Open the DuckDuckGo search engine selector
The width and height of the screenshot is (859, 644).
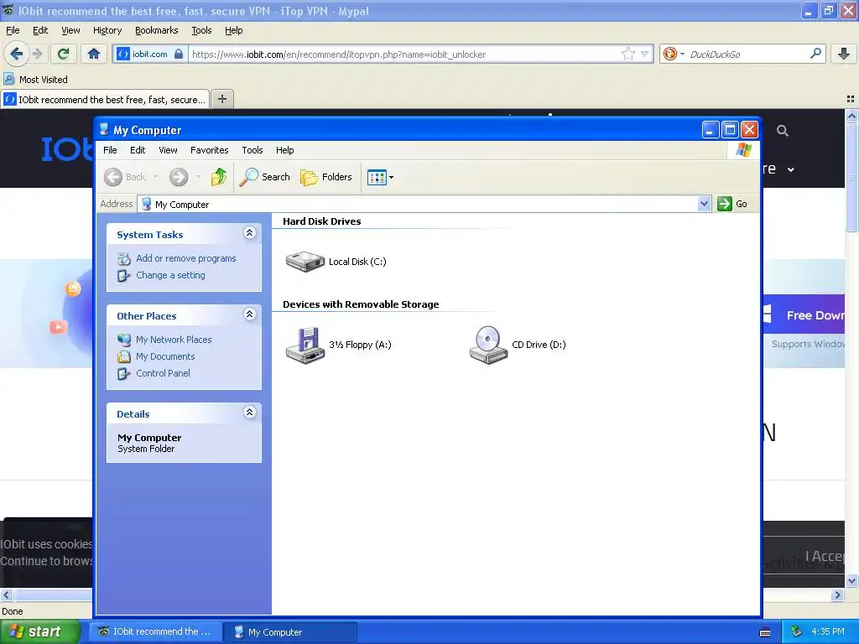click(674, 54)
